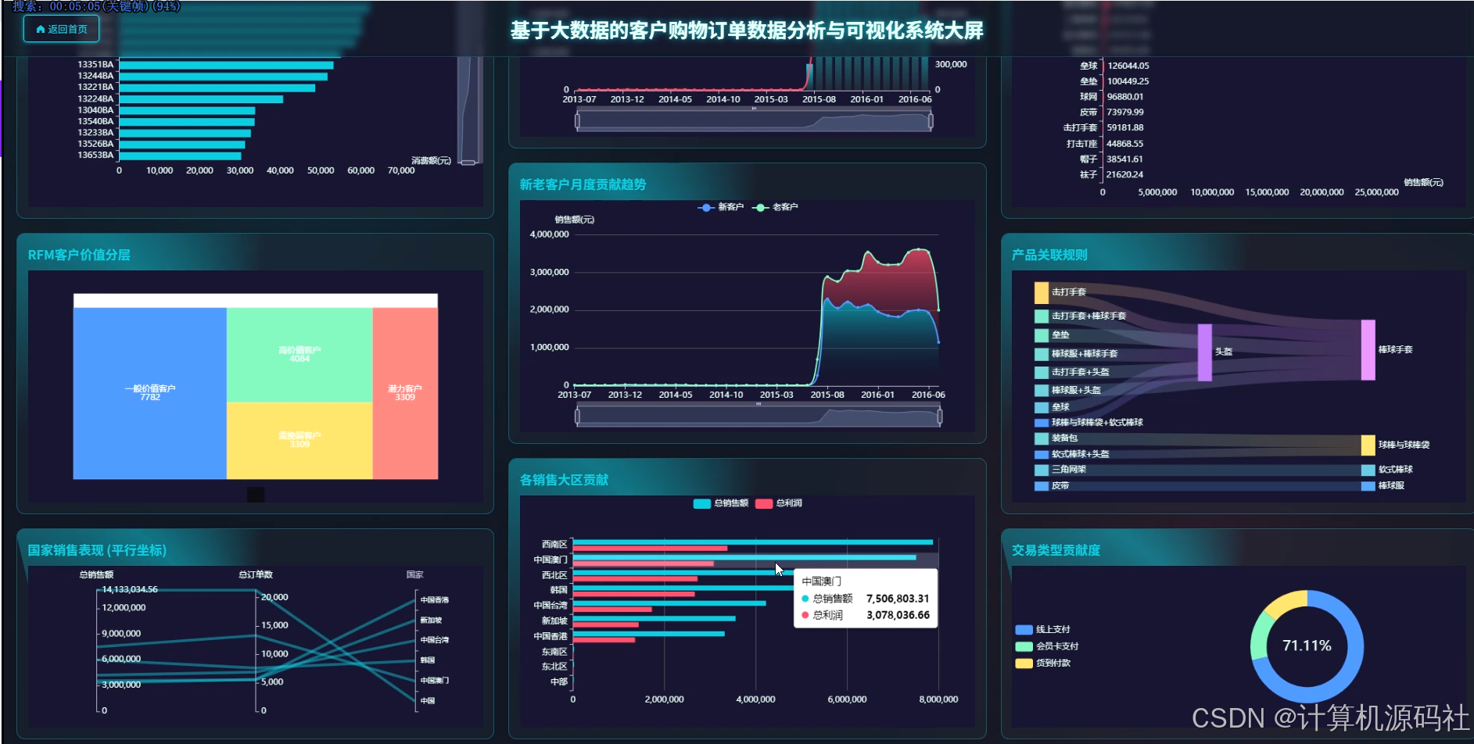1474x744 pixels.
Task: Click the 球网 product label
Action: (1088, 97)
